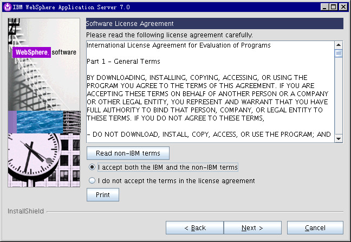Click the 'Part 1 - General Terms' line
This screenshot has width=351, height=242.
[124, 62]
